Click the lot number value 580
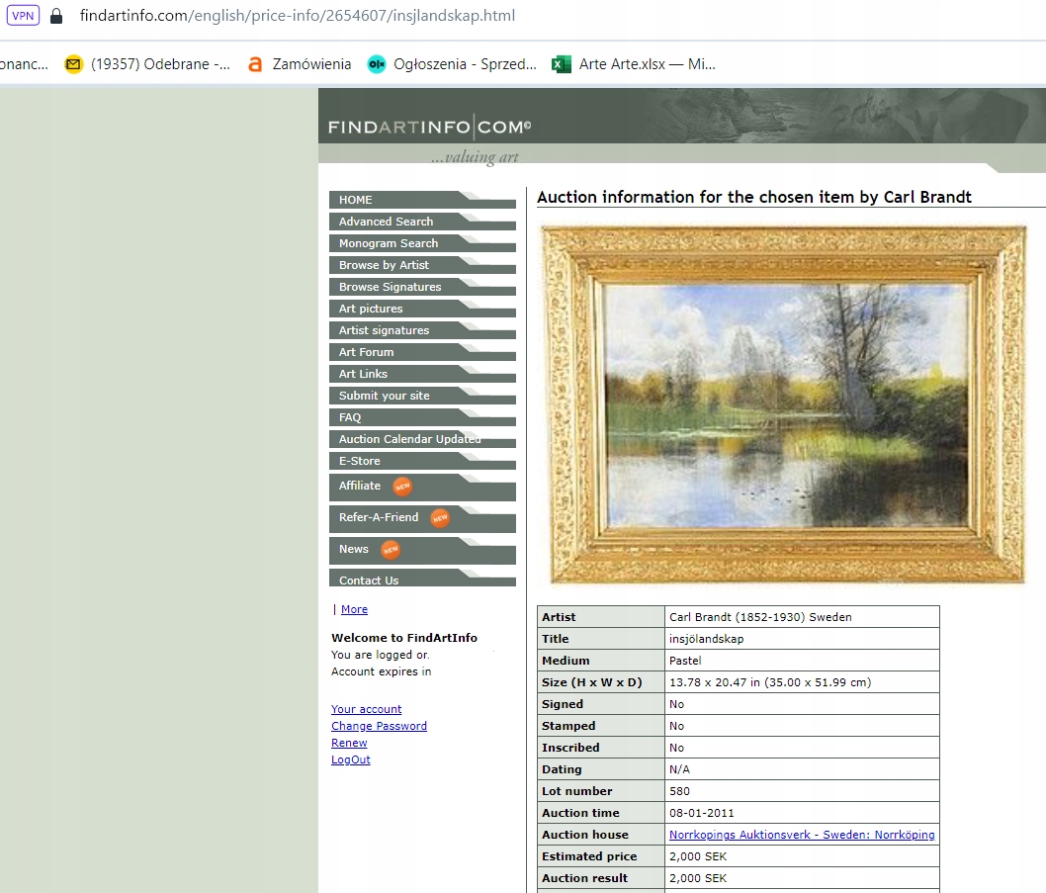1046x893 pixels. [x=679, y=791]
